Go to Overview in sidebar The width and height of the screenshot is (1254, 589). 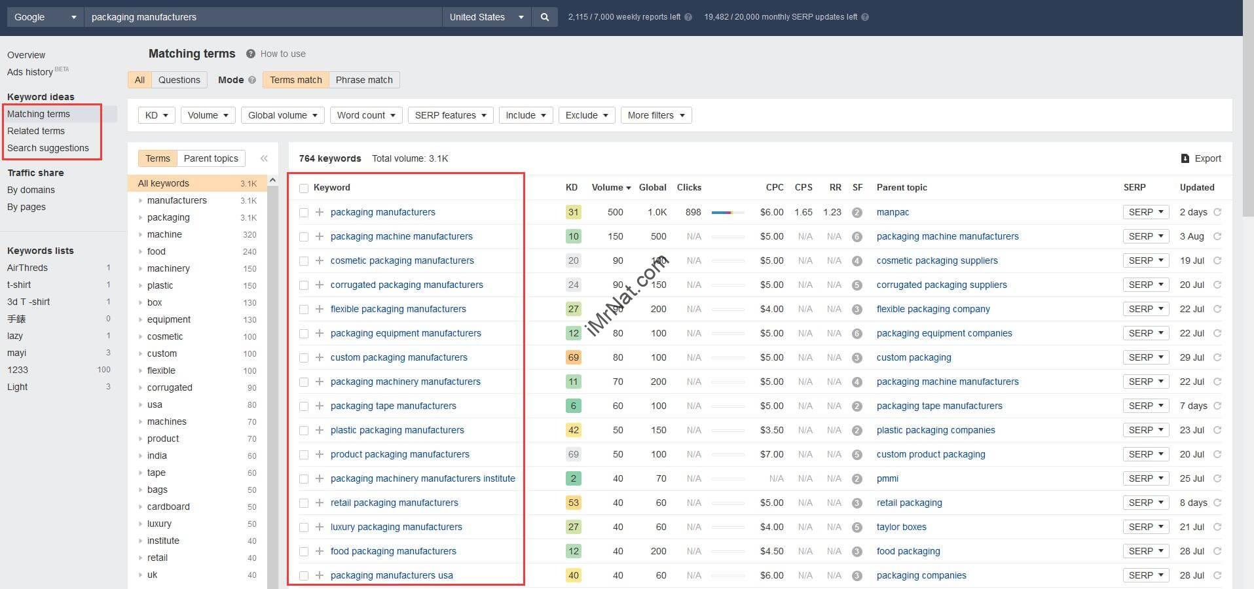pos(26,55)
